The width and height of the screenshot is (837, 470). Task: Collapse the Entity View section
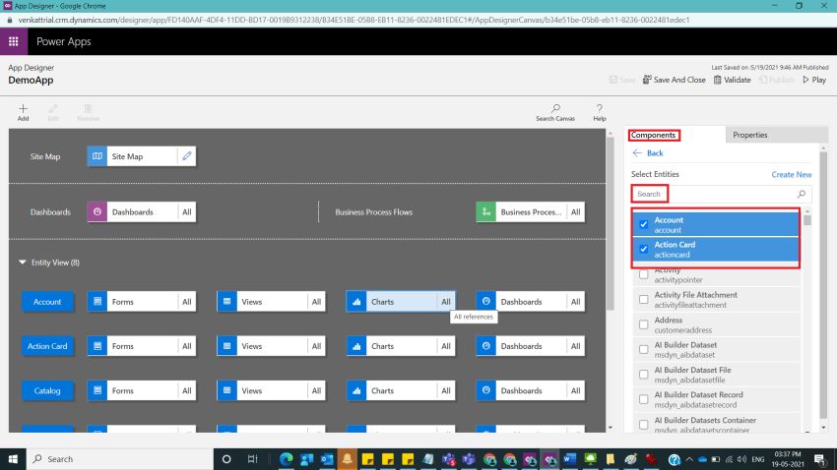point(23,263)
